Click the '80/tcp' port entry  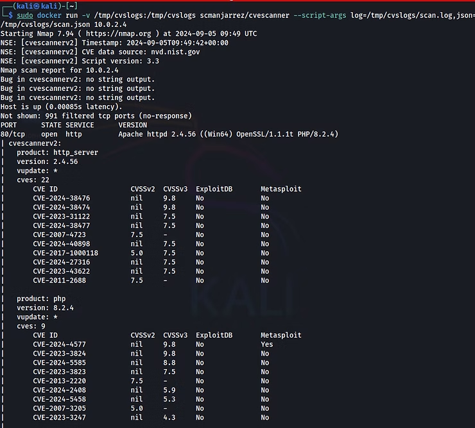click(13, 135)
